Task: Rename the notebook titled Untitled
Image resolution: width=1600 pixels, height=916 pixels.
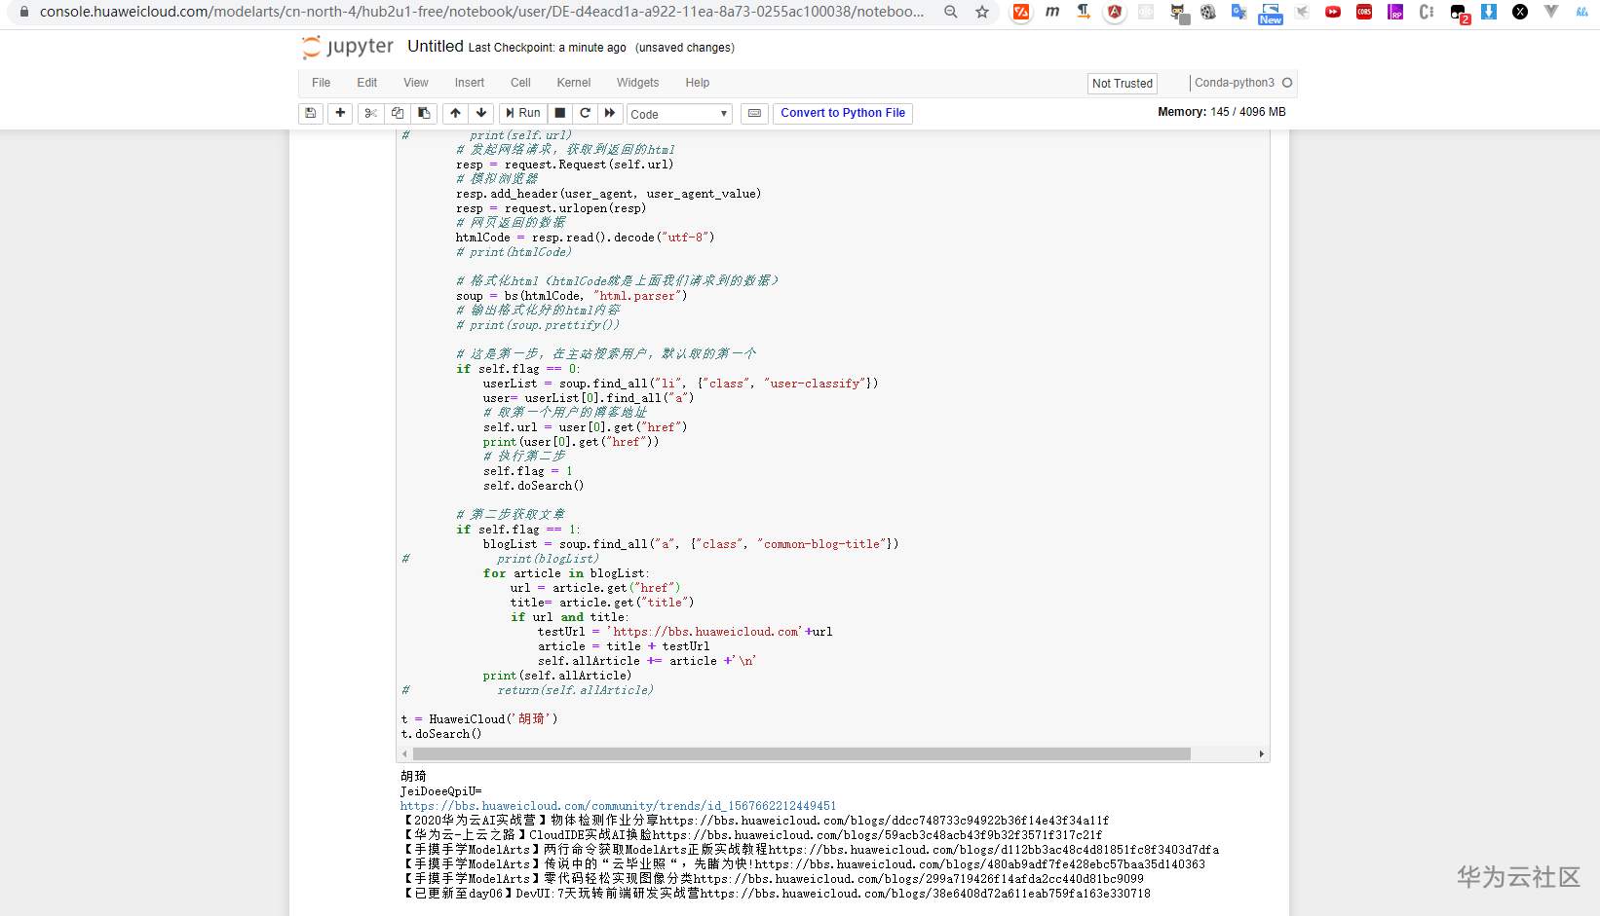Action: click(436, 46)
